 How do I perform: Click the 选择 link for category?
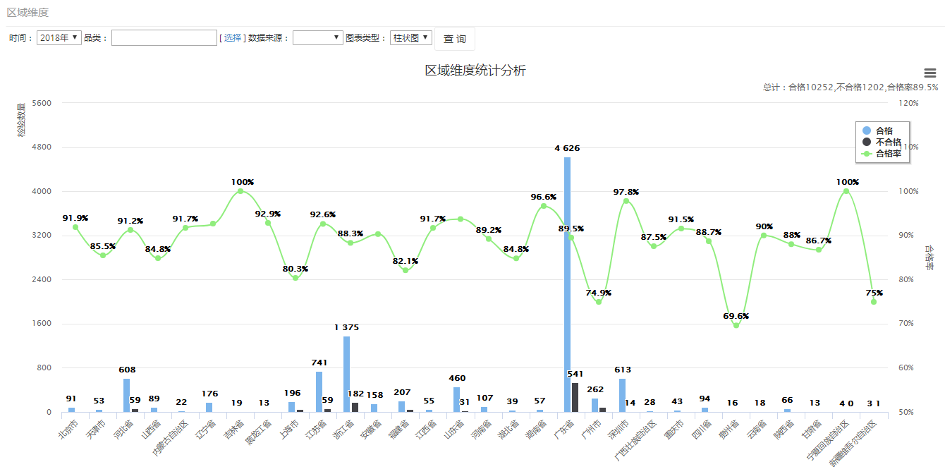[x=233, y=38]
